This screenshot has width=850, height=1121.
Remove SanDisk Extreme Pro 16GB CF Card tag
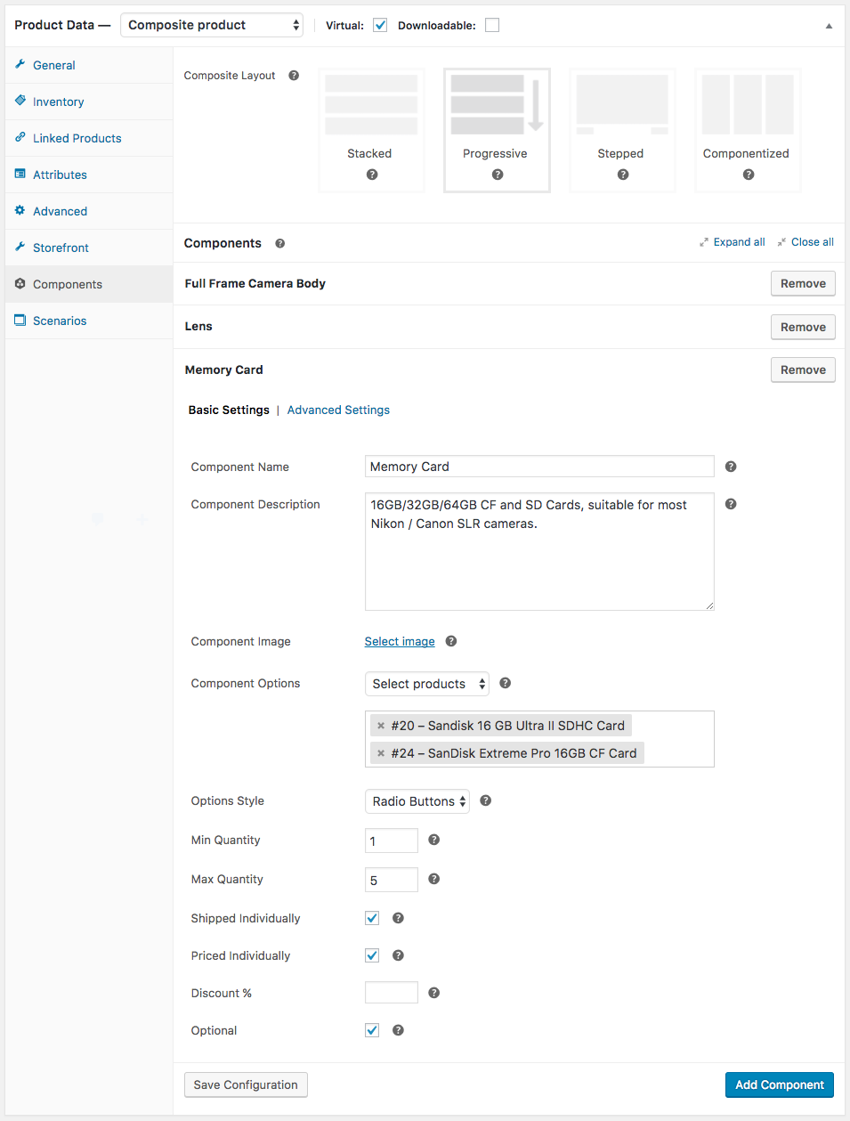pyautogui.click(x=381, y=753)
